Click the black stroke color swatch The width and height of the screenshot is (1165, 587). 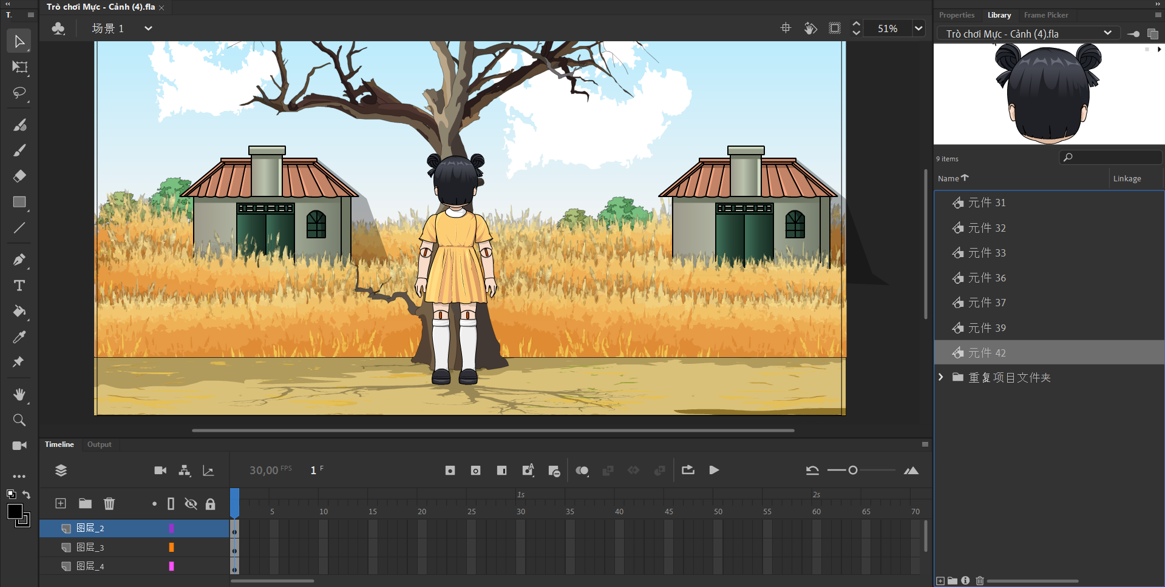(x=15, y=512)
